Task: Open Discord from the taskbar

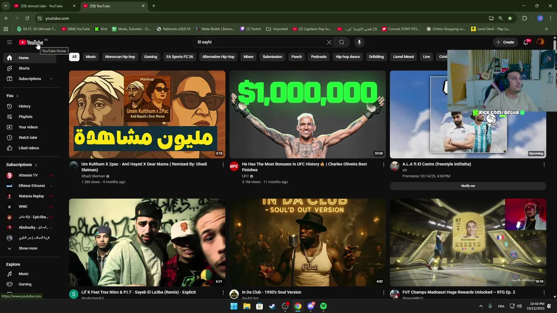Action: pyautogui.click(x=311, y=306)
